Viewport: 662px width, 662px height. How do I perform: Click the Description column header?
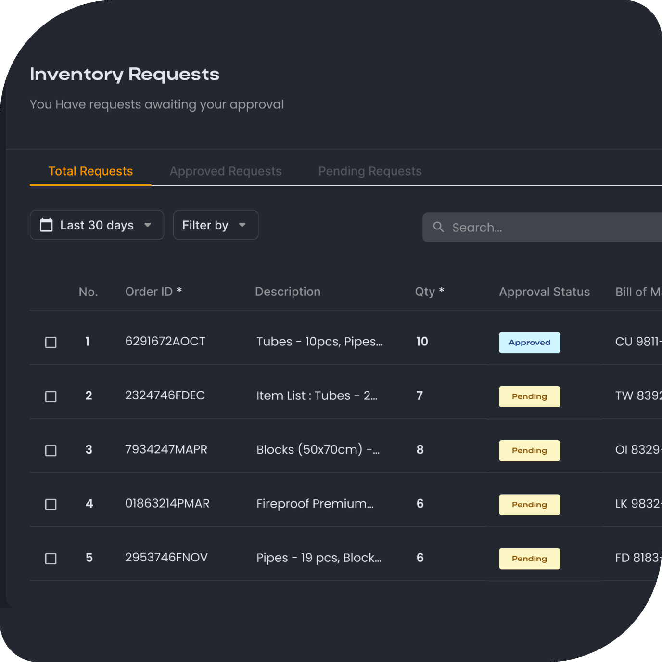(288, 292)
